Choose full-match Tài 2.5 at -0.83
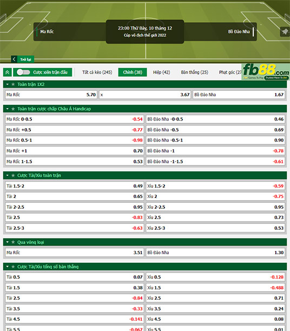The height and width of the screenshot is (331, 290). coord(75,217)
